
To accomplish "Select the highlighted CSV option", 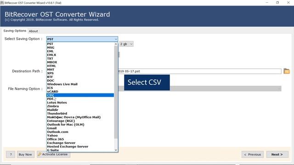I will [x=80, y=95].
